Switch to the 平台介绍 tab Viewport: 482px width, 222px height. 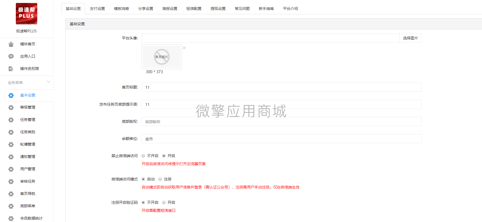coord(290,9)
